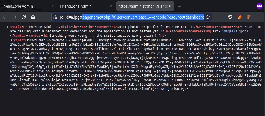
Task: Close the second FriendZone Admin tab
Action: coord(111,6)
